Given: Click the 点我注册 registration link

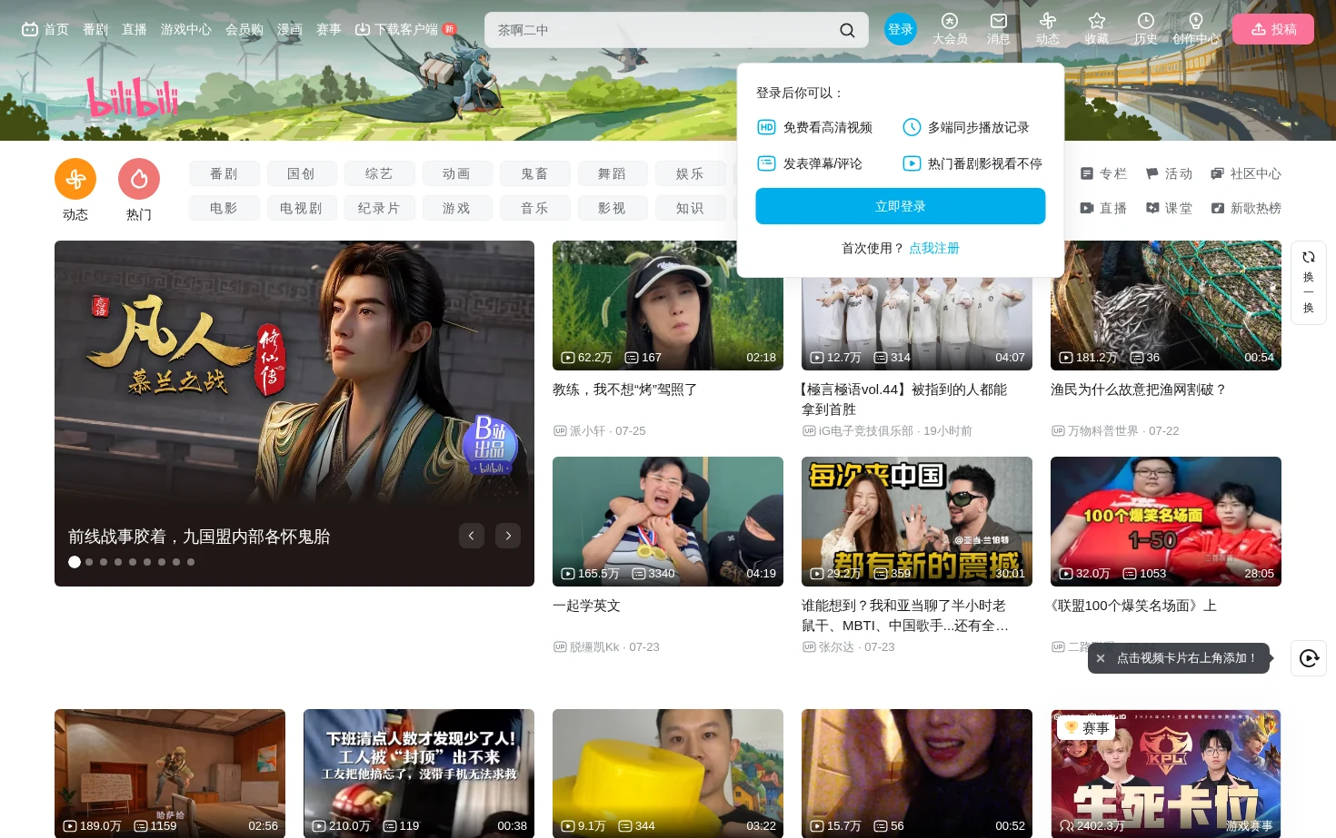Looking at the screenshot, I should (934, 248).
